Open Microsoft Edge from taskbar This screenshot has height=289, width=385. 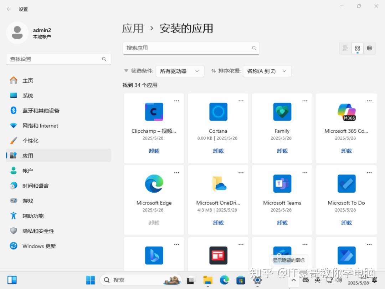pyautogui.click(x=224, y=280)
